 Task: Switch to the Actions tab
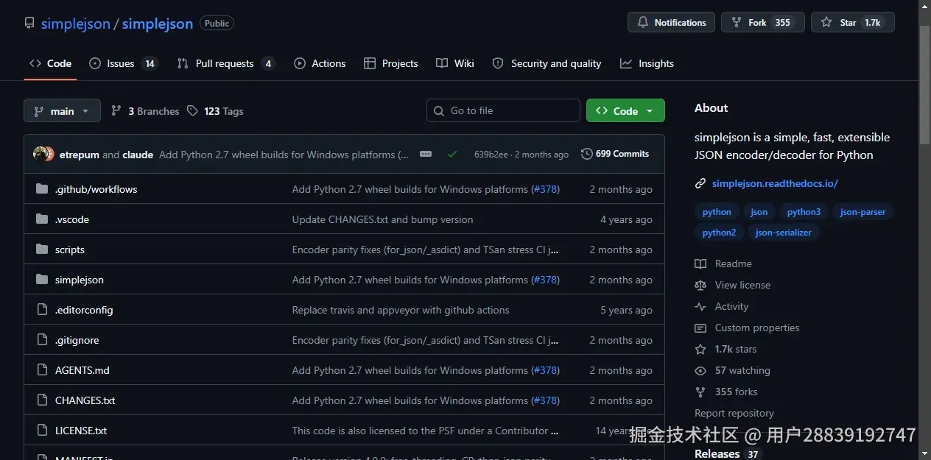click(x=320, y=63)
